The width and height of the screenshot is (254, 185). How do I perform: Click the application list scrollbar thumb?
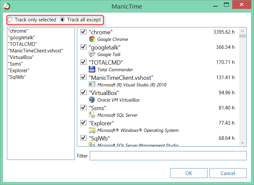coord(242,36)
